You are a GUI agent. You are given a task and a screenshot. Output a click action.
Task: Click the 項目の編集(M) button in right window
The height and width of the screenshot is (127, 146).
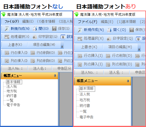pyautogui.click(x=120, y=47)
